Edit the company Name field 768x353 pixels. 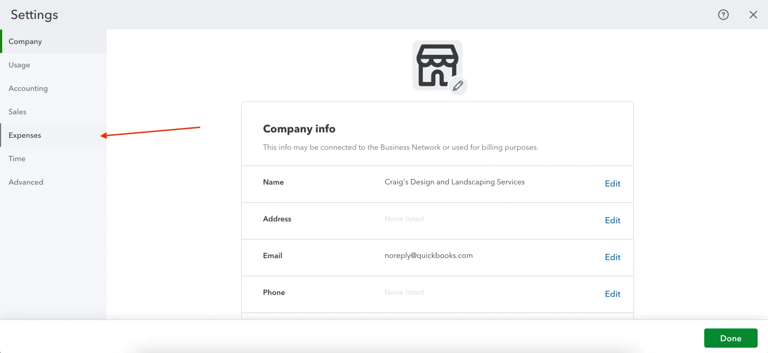click(612, 184)
